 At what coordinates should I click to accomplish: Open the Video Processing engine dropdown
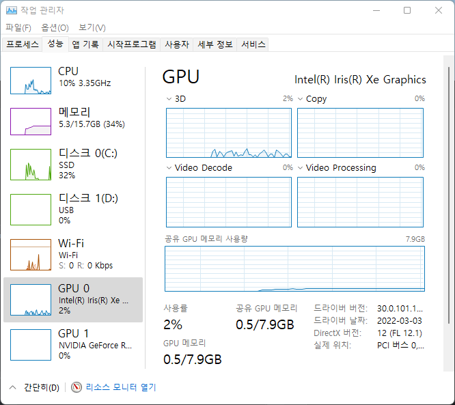pyautogui.click(x=301, y=168)
